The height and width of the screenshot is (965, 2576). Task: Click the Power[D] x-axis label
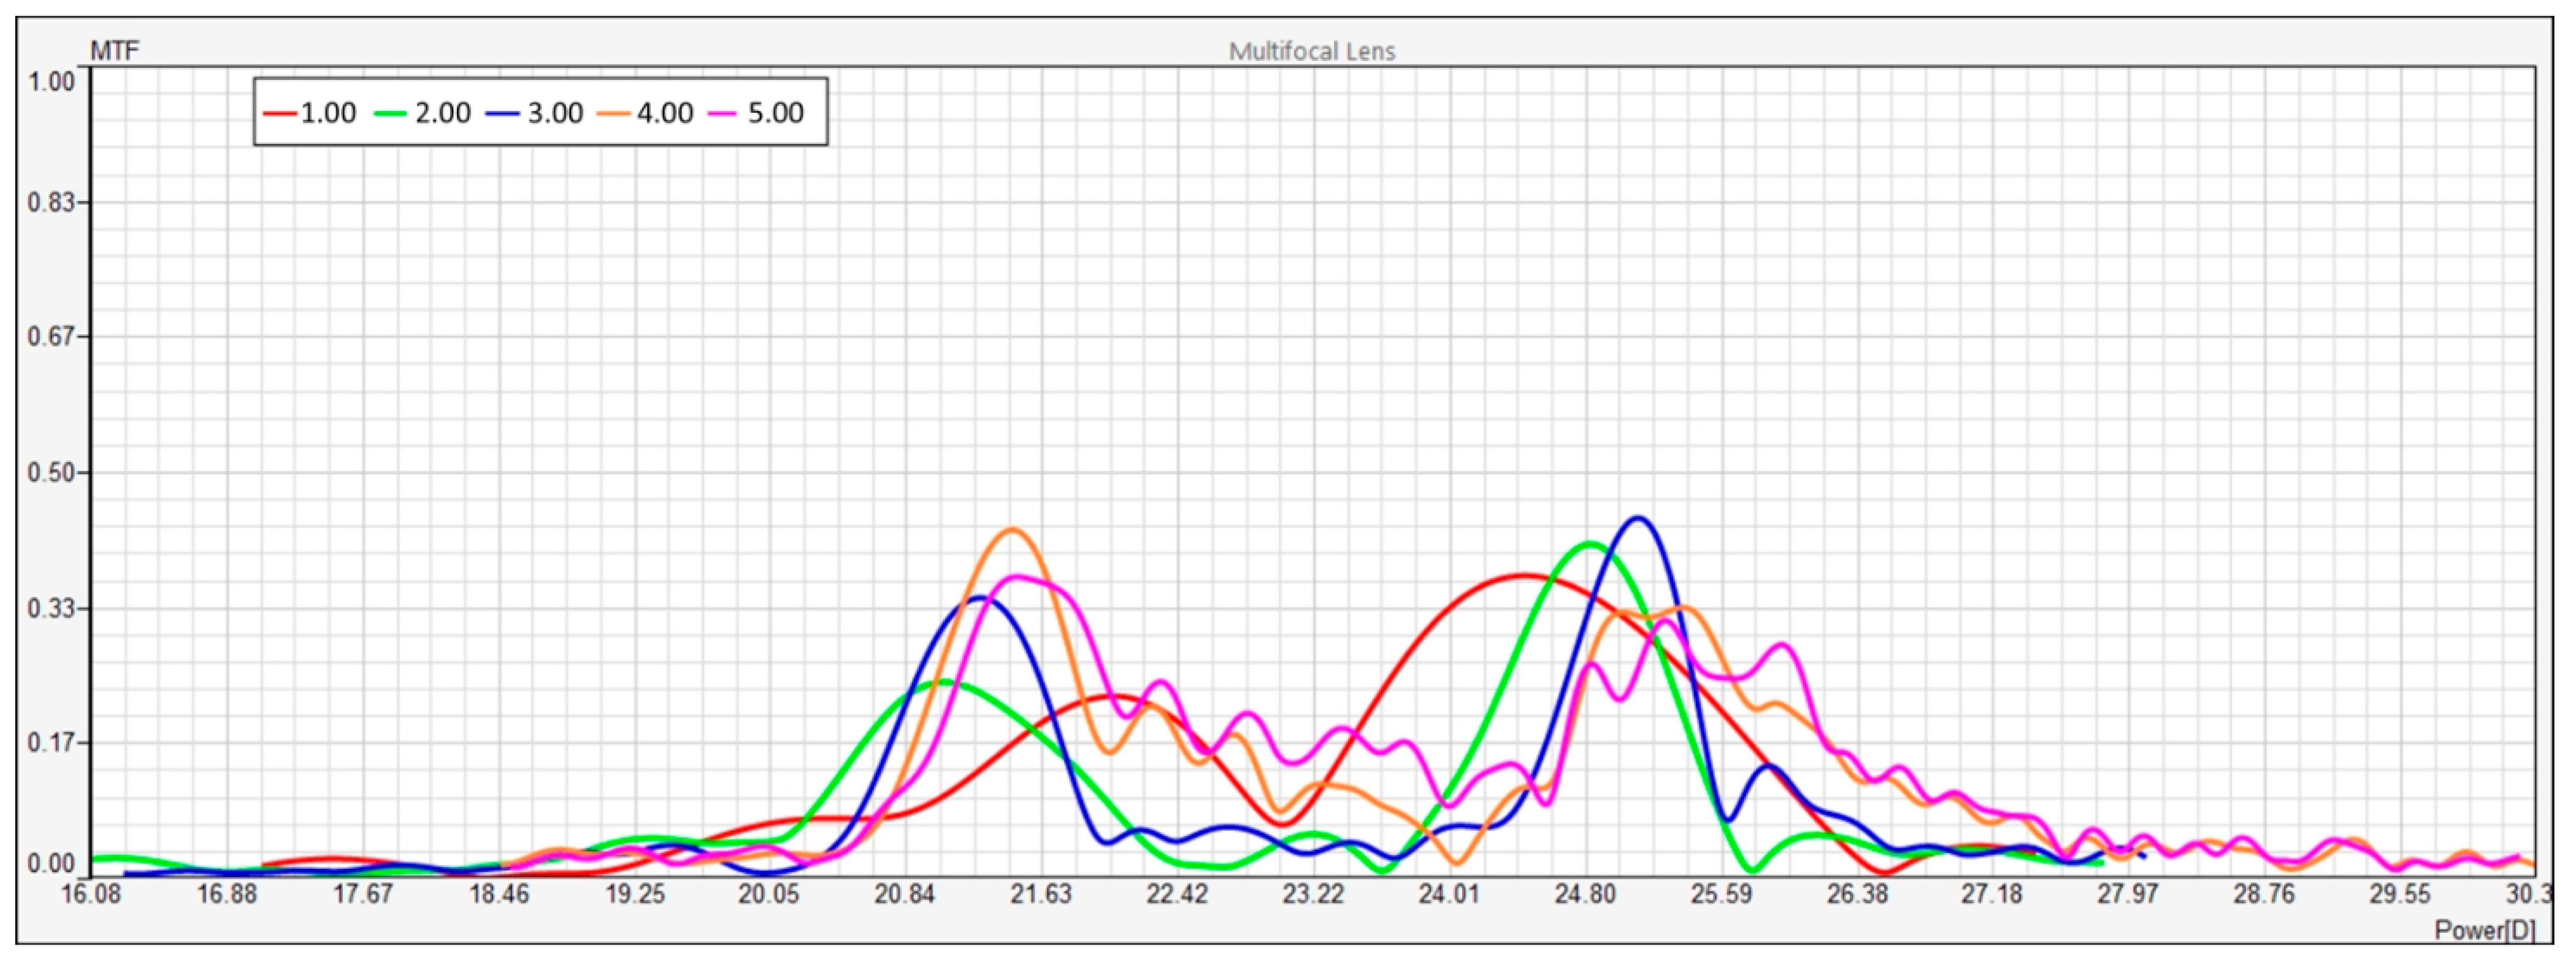(x=2484, y=931)
